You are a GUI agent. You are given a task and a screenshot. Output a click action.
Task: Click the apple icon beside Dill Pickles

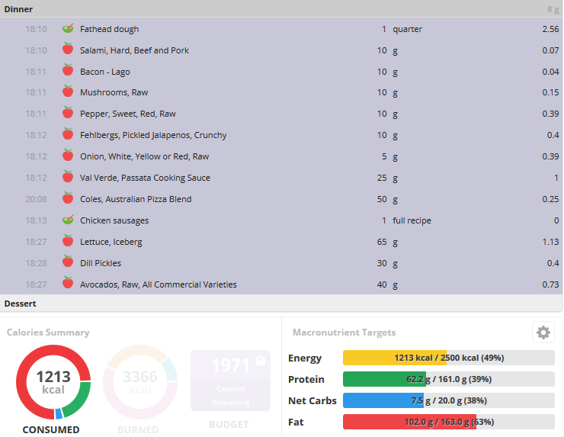click(68, 262)
